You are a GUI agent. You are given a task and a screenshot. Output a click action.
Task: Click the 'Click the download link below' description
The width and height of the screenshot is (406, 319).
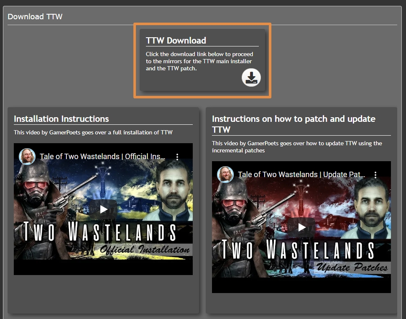(x=199, y=61)
